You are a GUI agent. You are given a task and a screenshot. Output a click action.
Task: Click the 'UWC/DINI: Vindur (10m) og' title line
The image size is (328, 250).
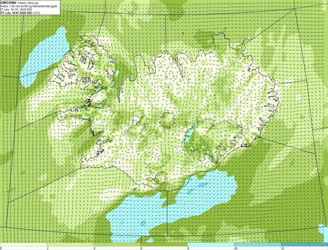click(x=19, y=3)
